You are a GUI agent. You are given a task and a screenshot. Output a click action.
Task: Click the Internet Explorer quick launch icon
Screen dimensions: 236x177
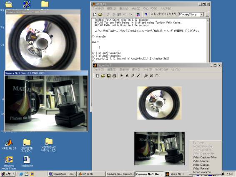click(21, 174)
